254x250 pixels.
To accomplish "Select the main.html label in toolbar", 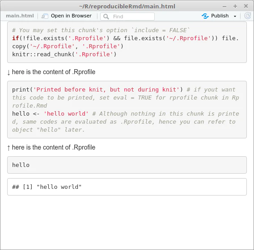I will pos(20,16).
